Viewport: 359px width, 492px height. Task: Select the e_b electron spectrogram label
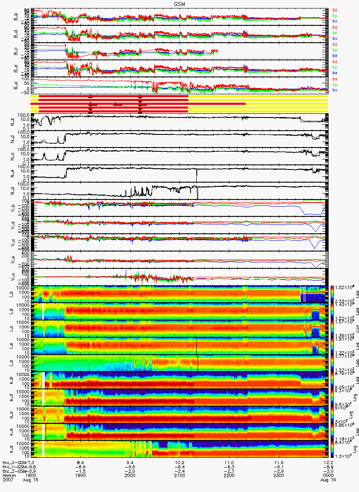pos(11,380)
